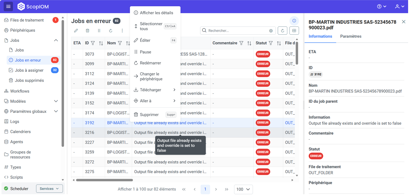Open the three-dot more actions menu
Image resolution: width=410 pixels, height=195 pixels.
[122, 31]
